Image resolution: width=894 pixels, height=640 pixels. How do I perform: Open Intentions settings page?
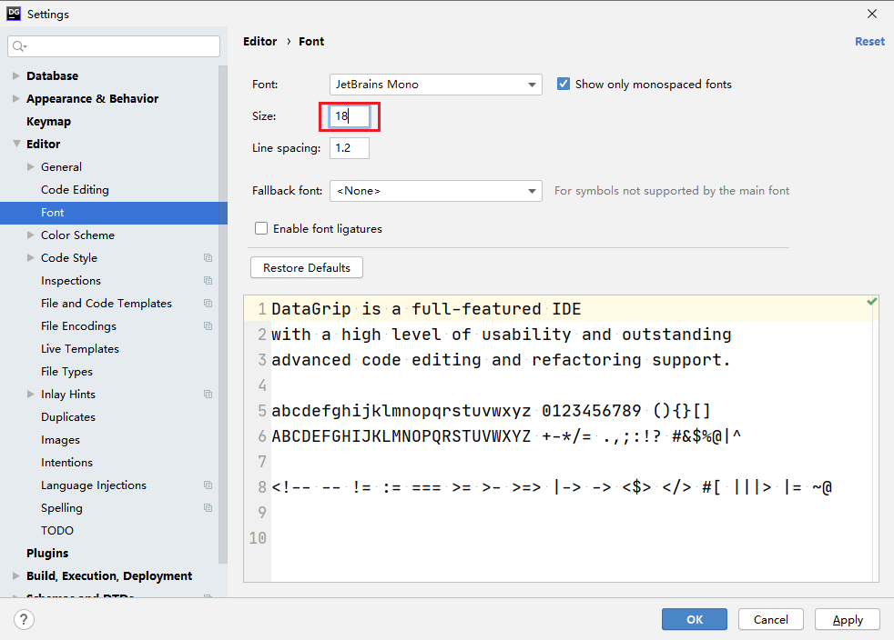tap(66, 463)
